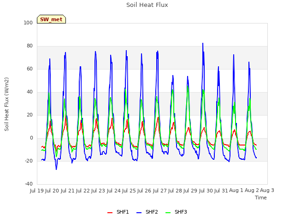Viewport: 295px width, 221px height.
Task: Click the Jul 23 x-axis date label
Action: click(x=98, y=191)
